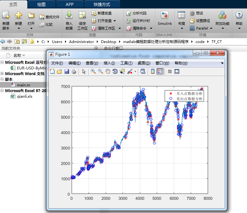The image size is (247, 213).
Task: Click Open File icon in Figure 1 toolbar
Action: [x=59, y=72]
